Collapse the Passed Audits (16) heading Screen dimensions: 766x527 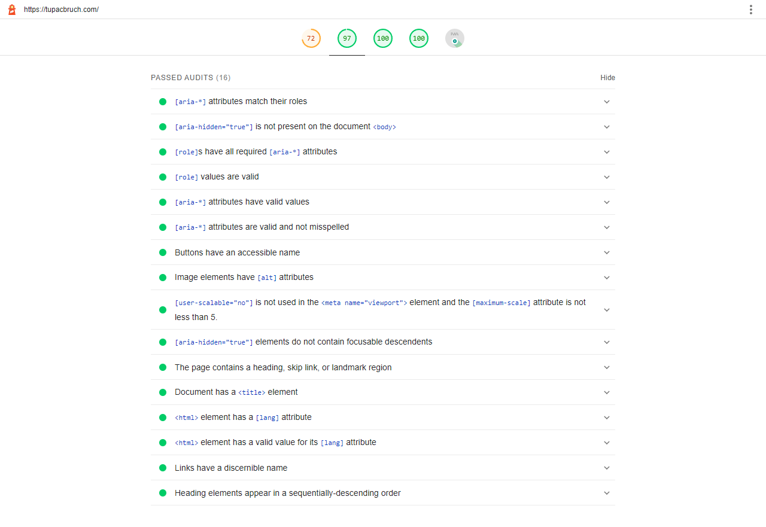coord(190,78)
